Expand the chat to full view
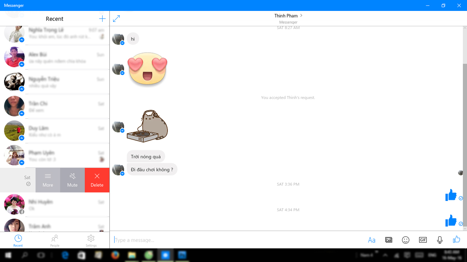The image size is (467, 262). [116, 18]
